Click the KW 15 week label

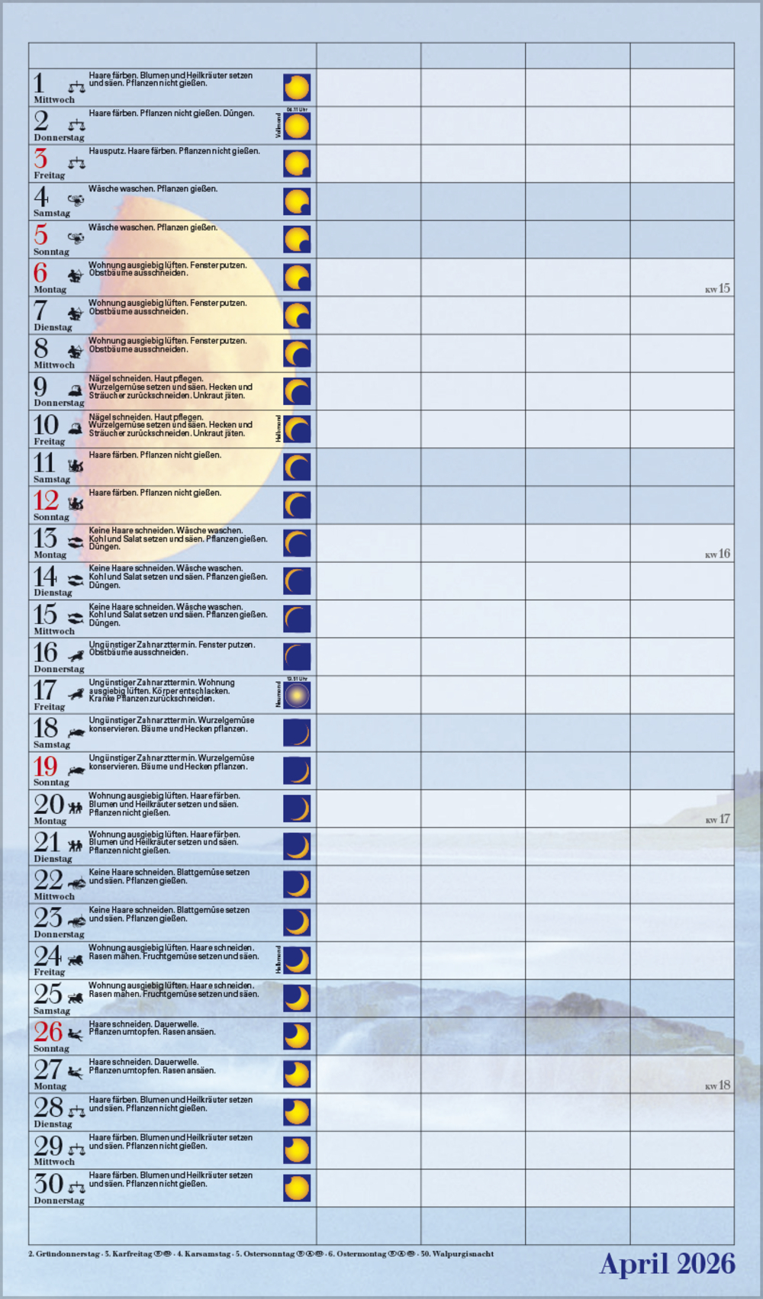(x=717, y=288)
